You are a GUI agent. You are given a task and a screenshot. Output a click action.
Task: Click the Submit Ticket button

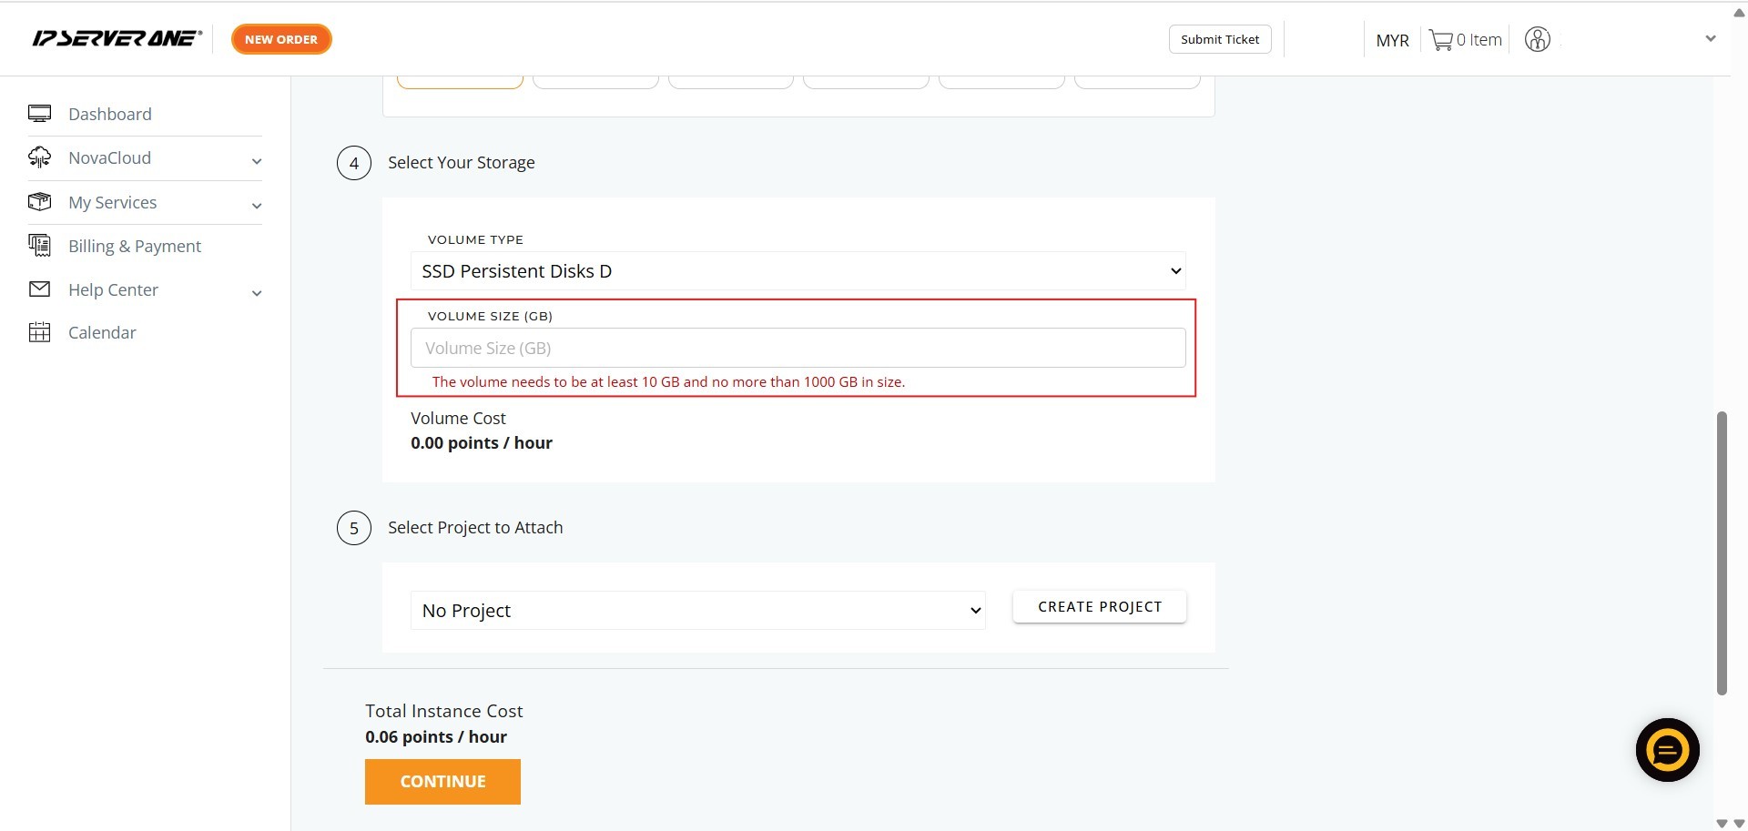click(x=1219, y=39)
